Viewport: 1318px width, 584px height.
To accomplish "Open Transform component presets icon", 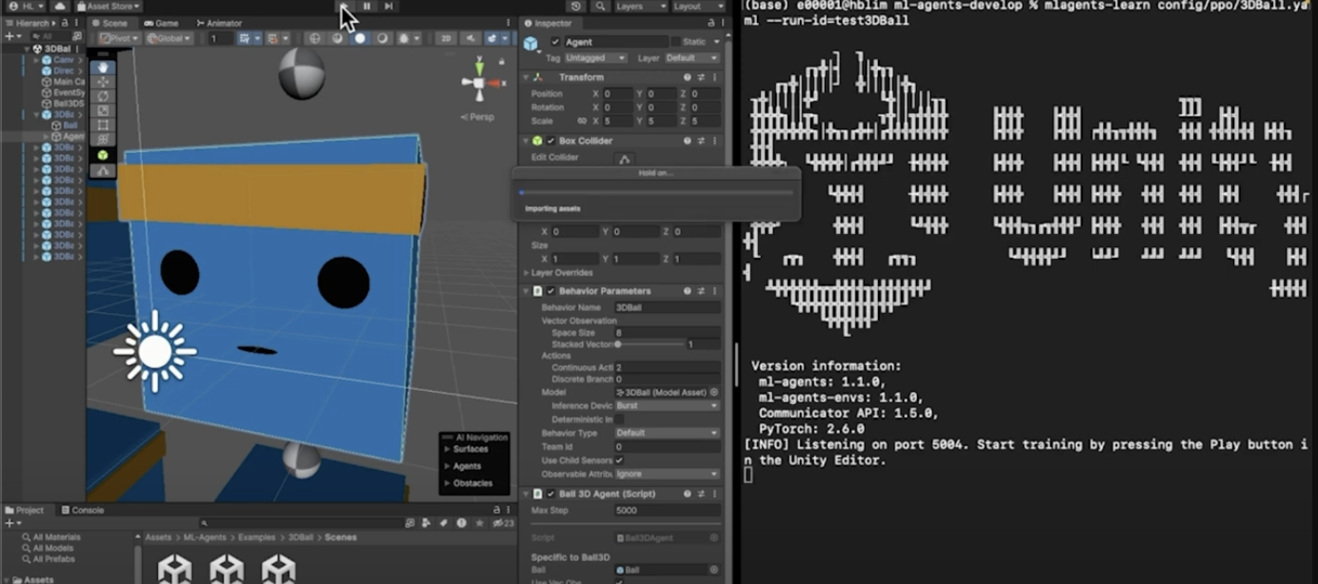I will point(702,77).
